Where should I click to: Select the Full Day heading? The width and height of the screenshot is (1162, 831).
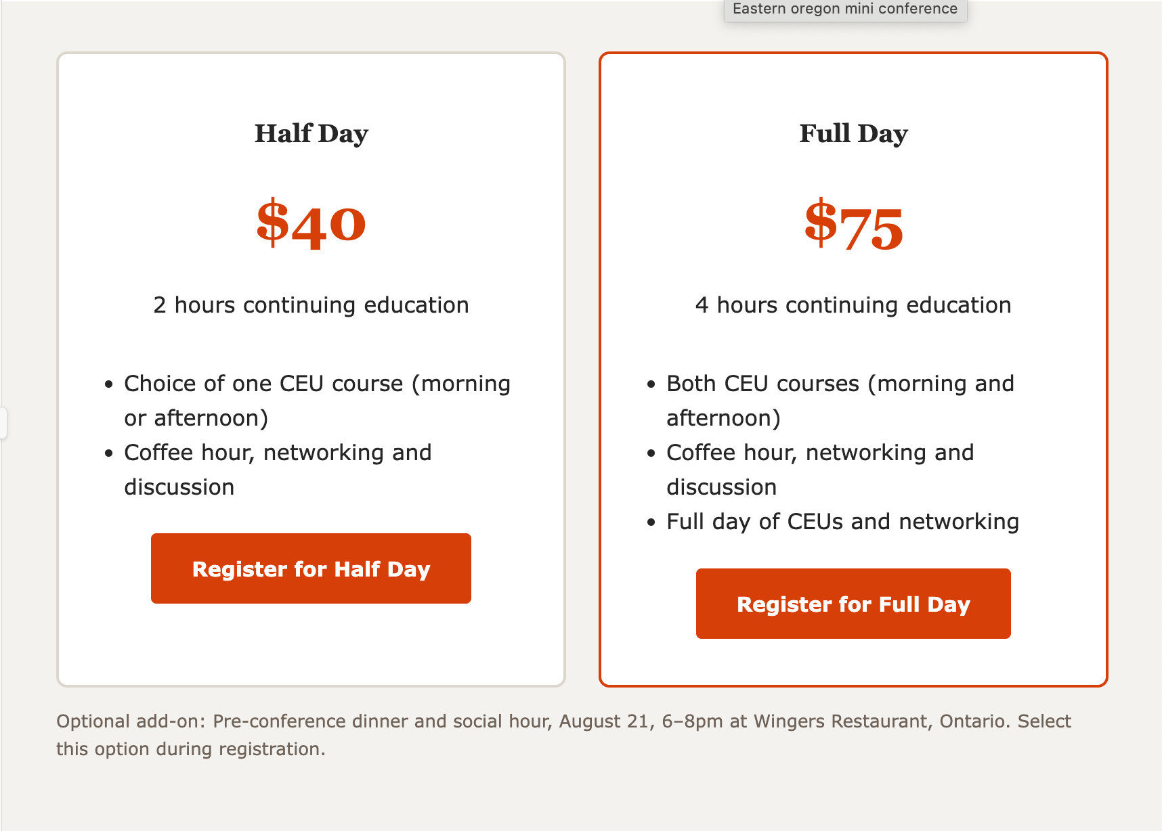coord(853,133)
